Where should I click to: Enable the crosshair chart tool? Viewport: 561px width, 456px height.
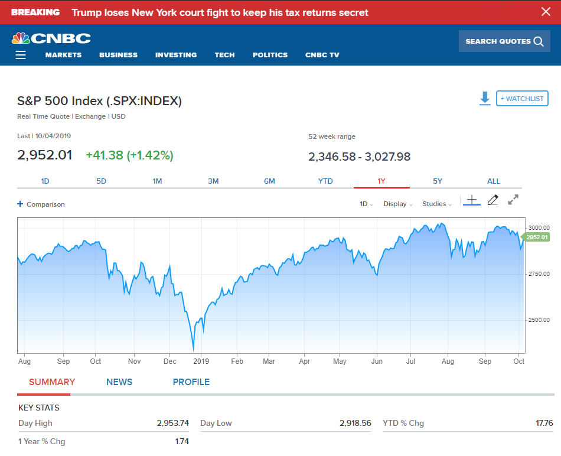click(472, 200)
